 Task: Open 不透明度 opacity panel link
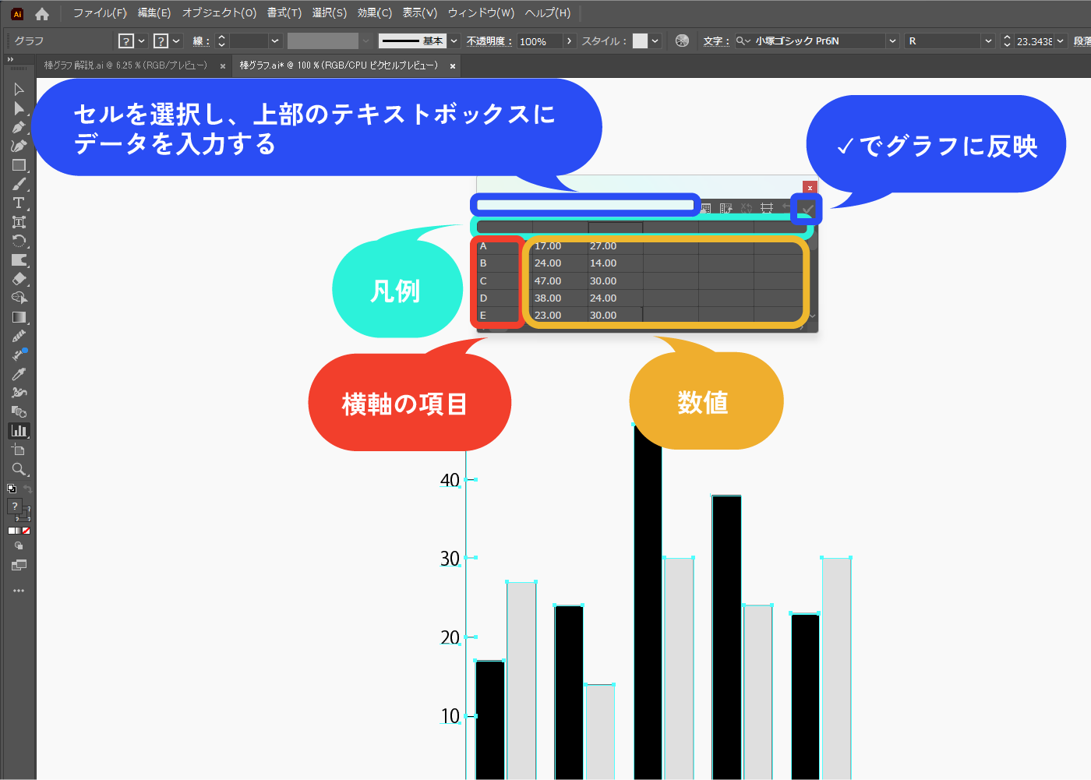click(x=489, y=41)
